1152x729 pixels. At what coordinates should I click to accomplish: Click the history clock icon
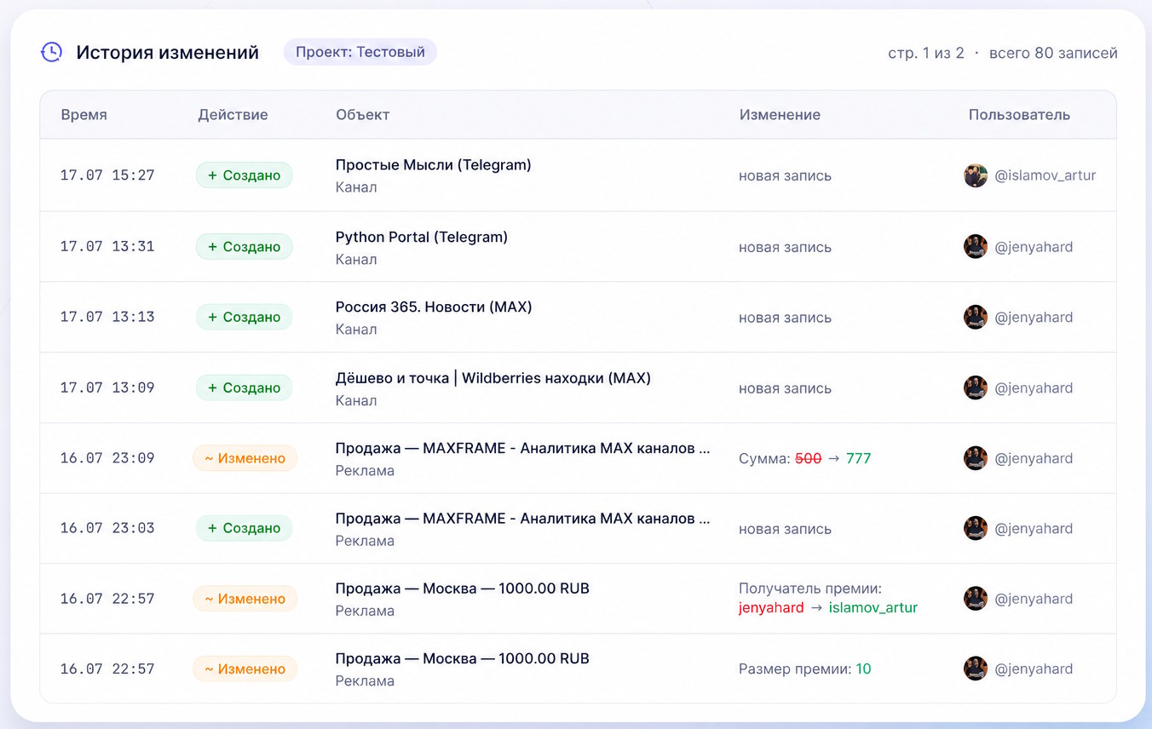point(51,52)
